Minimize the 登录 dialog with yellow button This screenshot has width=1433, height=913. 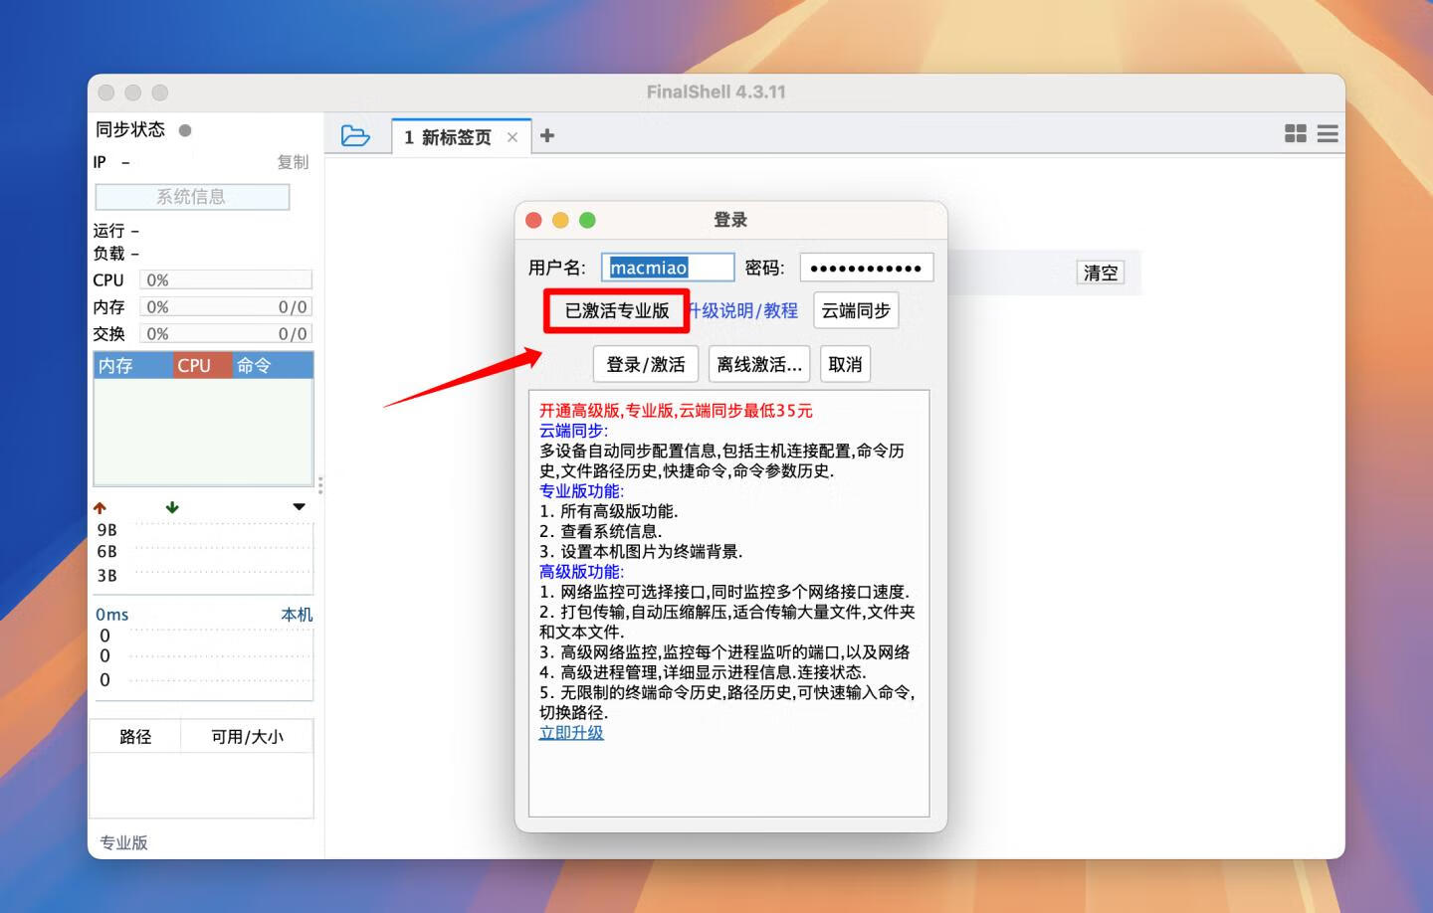coord(560,220)
